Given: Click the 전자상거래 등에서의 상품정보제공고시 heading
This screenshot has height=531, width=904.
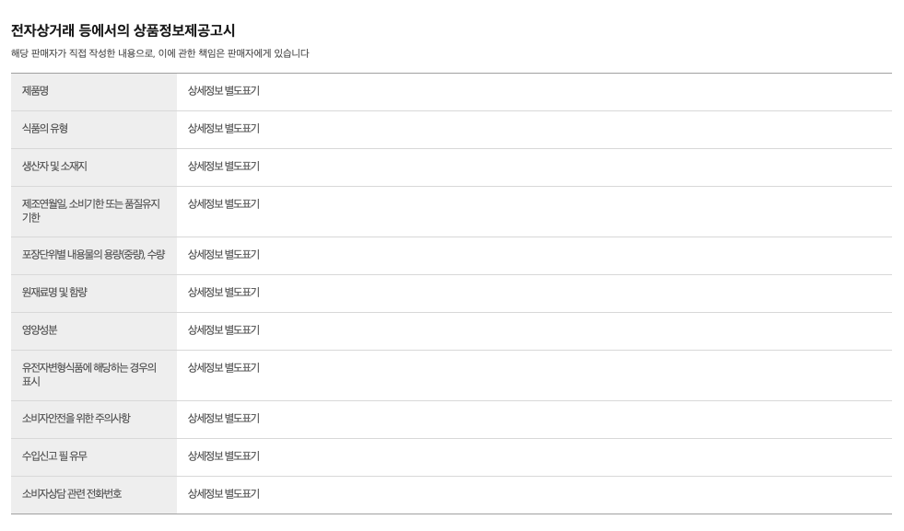Looking at the screenshot, I should pos(123,31).
